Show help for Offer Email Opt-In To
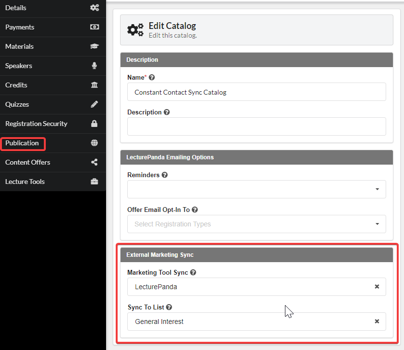Screen dimensions: 404x350 pos(195,210)
